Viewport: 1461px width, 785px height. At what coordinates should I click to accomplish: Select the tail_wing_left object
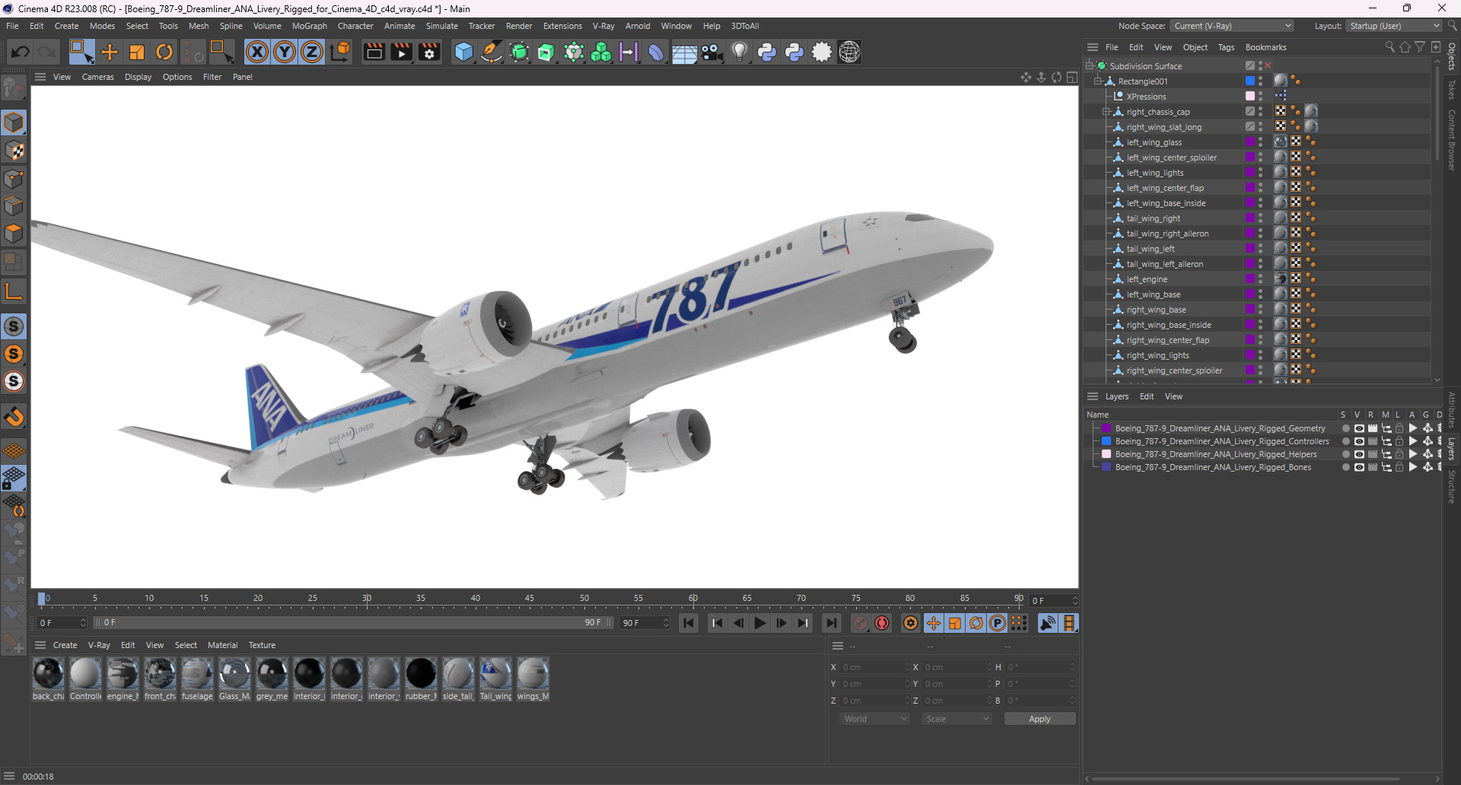(1151, 249)
